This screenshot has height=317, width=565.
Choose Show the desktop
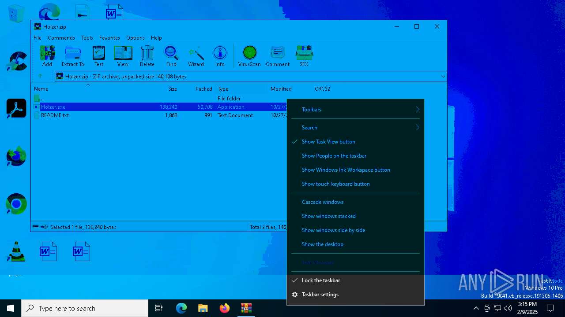pyautogui.click(x=355, y=244)
